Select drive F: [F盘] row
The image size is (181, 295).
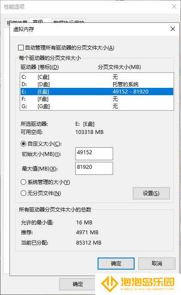pyautogui.click(x=97, y=99)
